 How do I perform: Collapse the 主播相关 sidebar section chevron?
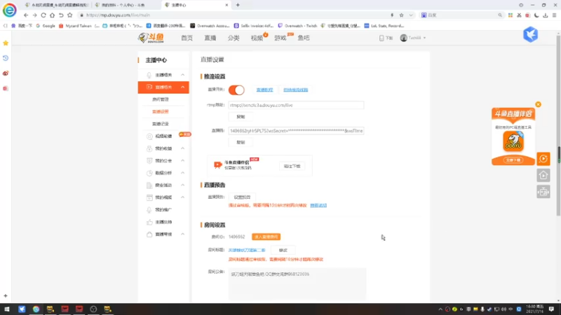183,75
